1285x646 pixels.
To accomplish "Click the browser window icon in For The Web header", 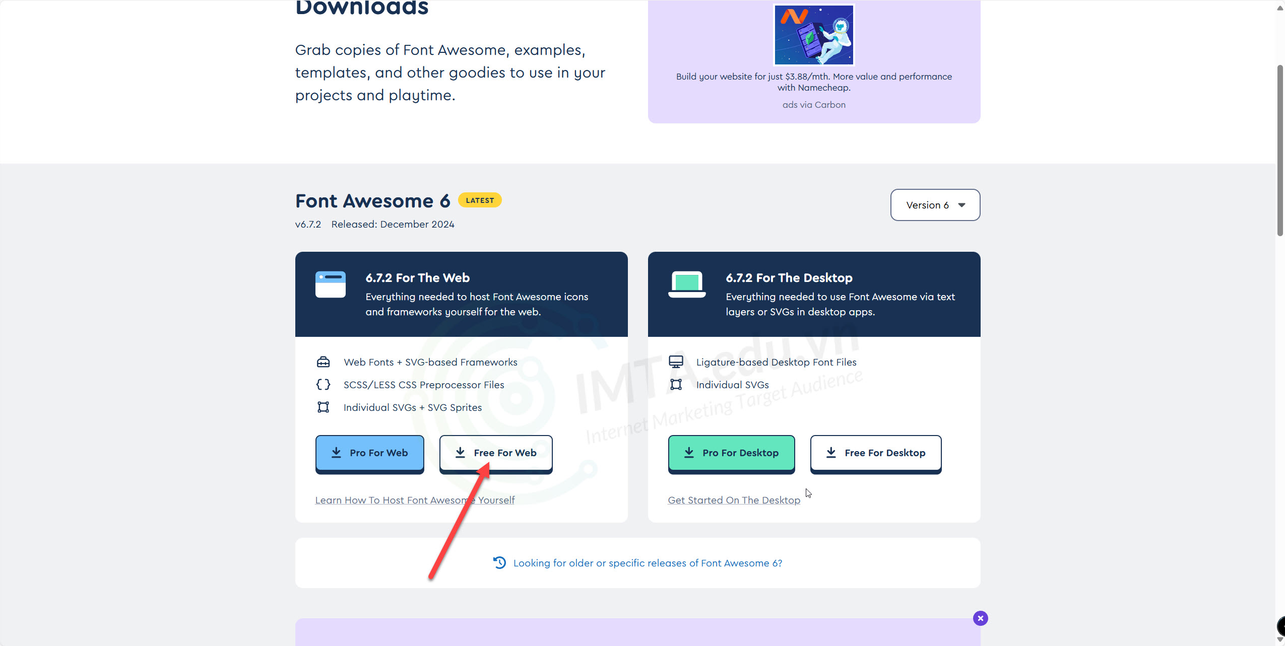I will click(331, 284).
